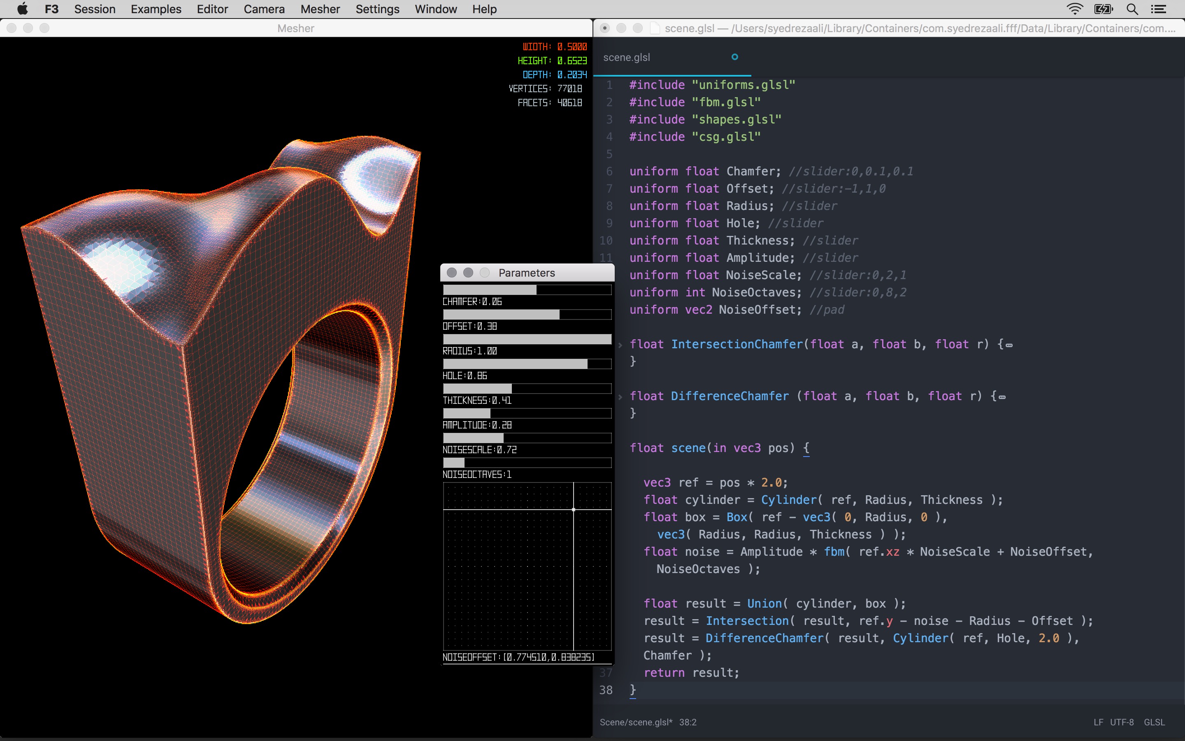
Task: Click the Mesher window title bar
Action: pyautogui.click(x=296, y=28)
